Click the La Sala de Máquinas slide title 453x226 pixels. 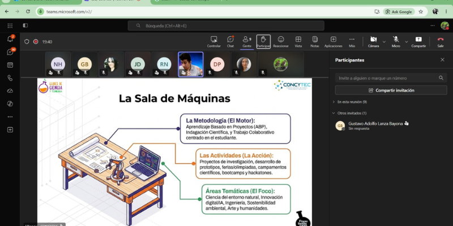point(174,98)
